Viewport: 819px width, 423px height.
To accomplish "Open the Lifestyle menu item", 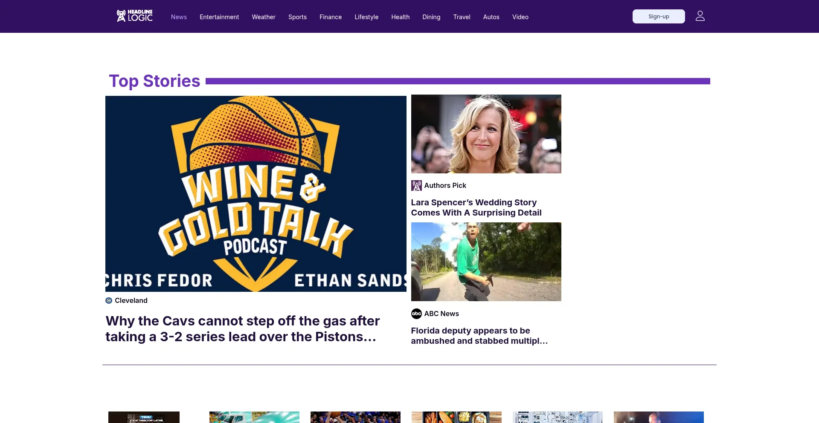I will (x=366, y=17).
